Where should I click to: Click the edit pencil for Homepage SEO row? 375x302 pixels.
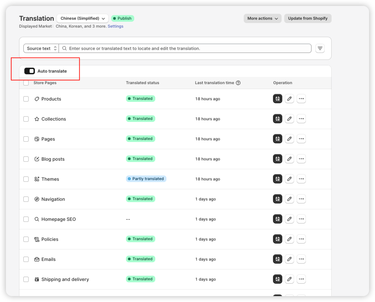[x=289, y=219]
